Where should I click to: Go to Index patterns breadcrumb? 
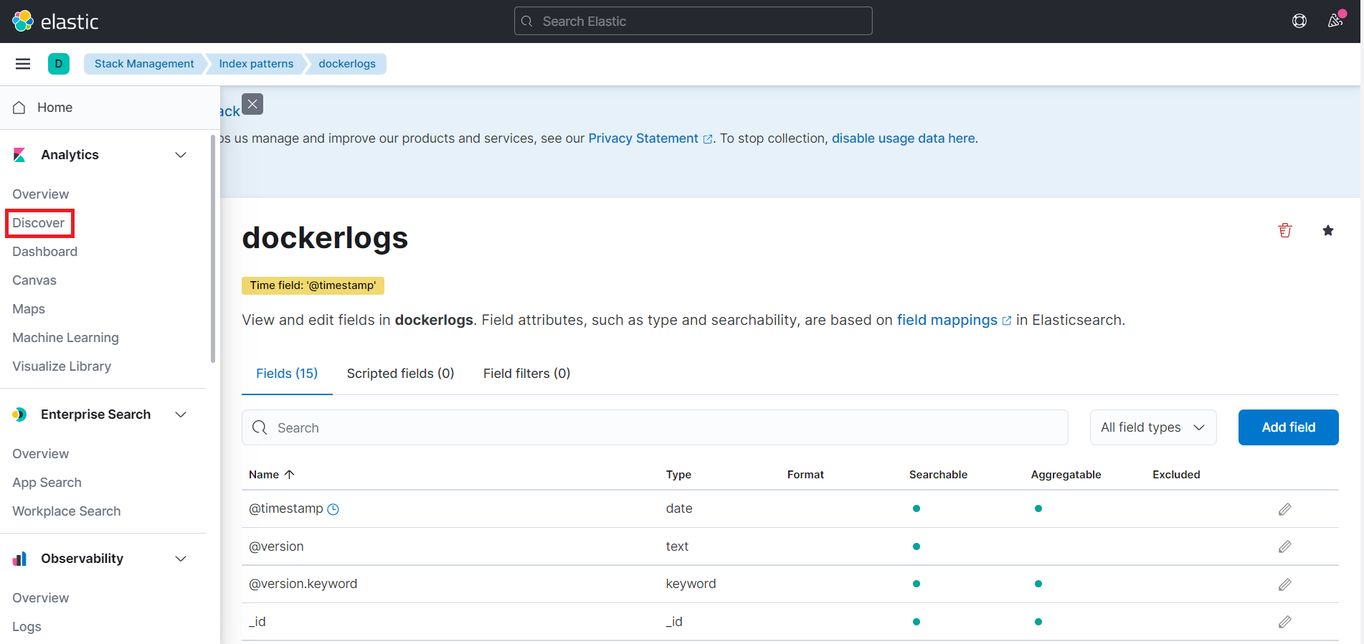(256, 64)
